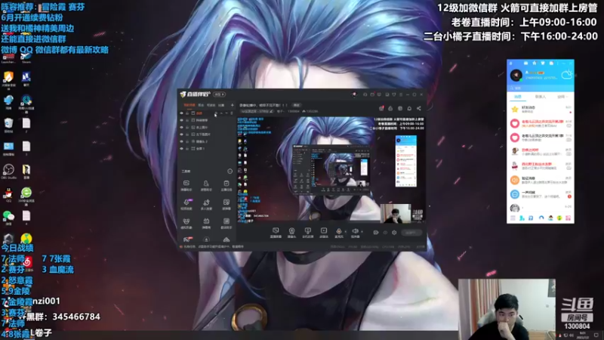
Task: Open the weather icon in QQ header
Action: coord(567,74)
